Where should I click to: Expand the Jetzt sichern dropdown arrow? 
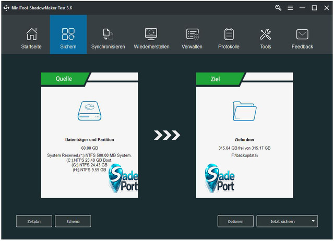[313, 221]
